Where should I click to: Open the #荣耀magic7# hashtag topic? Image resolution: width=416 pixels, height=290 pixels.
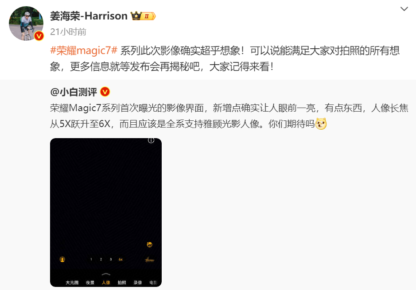click(84, 50)
